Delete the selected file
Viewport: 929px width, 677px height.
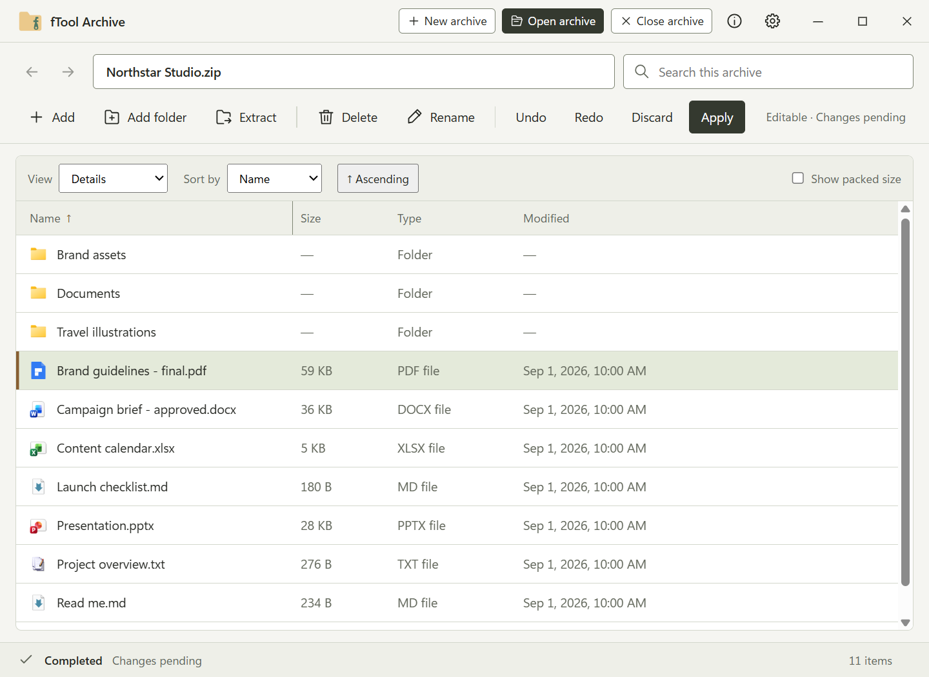click(x=348, y=117)
